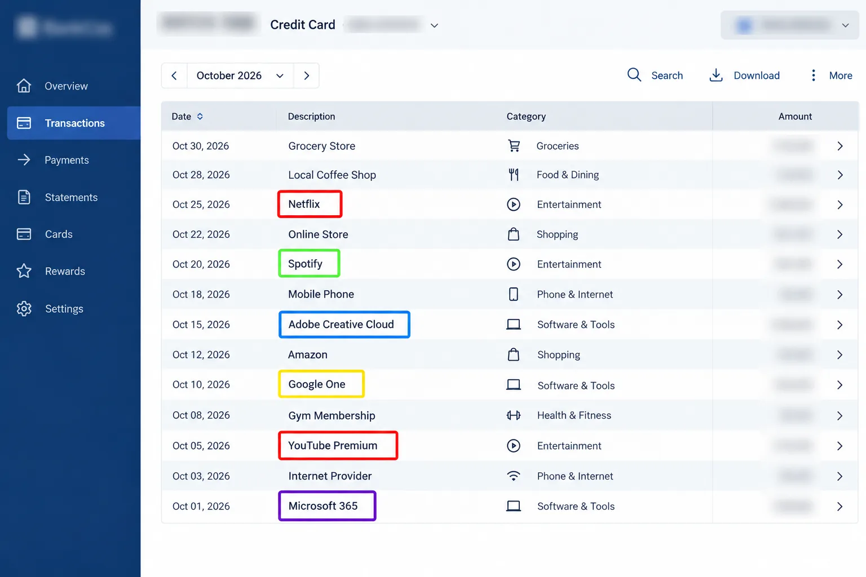This screenshot has height=577, width=866.
Task: Open the Settings menu item
Action: (64, 309)
